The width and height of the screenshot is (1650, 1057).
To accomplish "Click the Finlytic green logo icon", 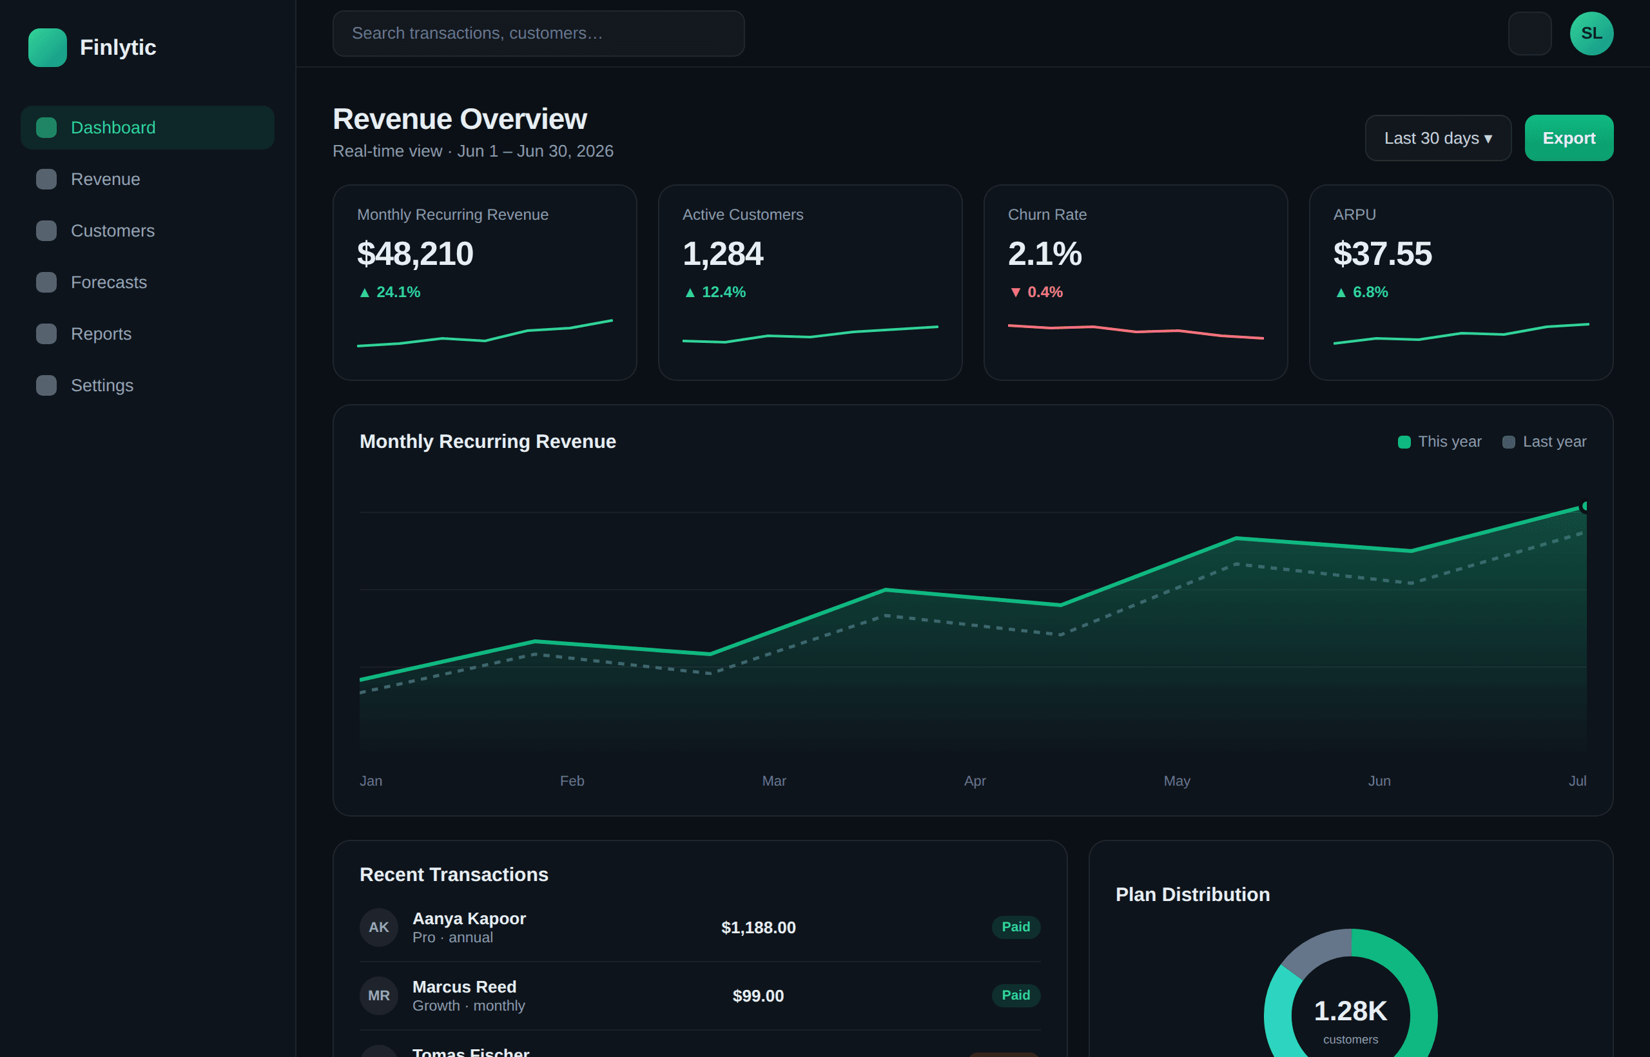I will point(47,47).
